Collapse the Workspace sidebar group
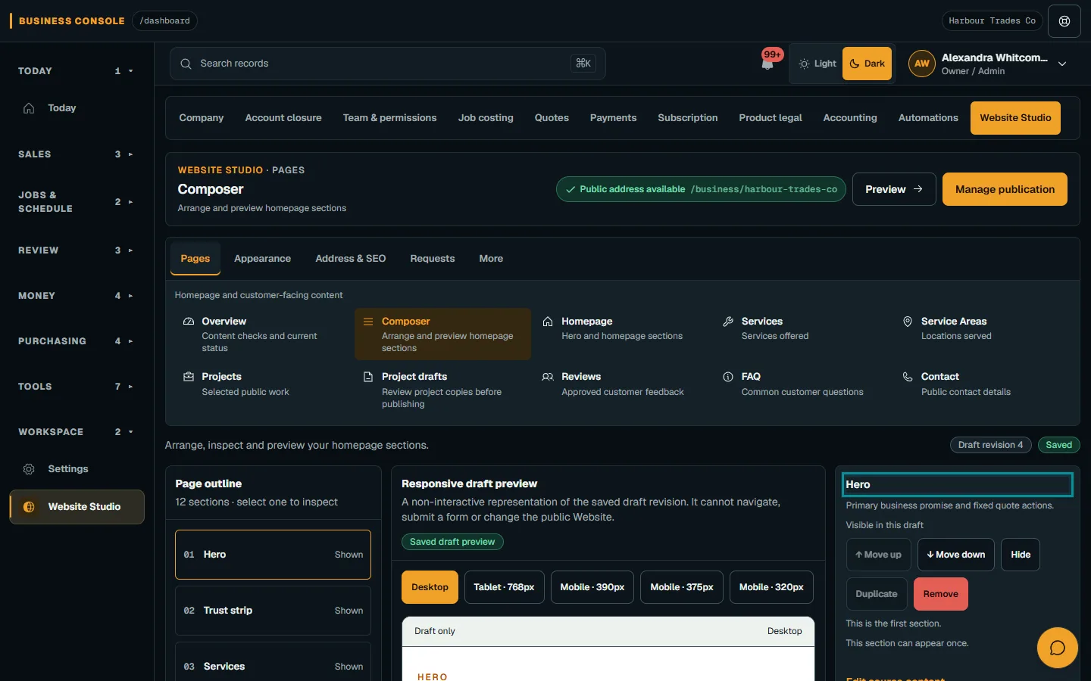1091x681 pixels. click(77, 432)
